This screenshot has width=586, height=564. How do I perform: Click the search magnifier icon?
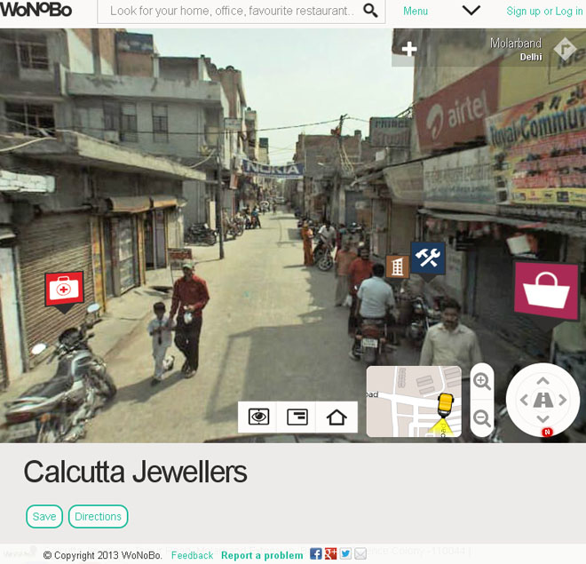tap(370, 12)
